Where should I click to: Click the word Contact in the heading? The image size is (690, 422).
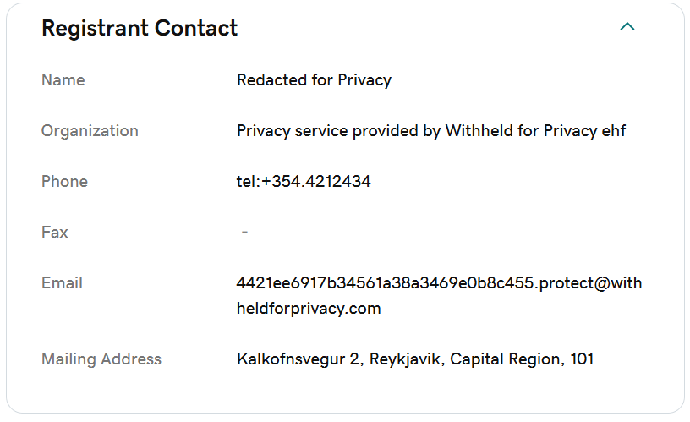pos(196,28)
